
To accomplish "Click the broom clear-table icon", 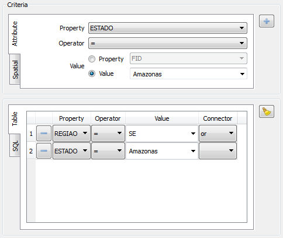I will 267,111.
